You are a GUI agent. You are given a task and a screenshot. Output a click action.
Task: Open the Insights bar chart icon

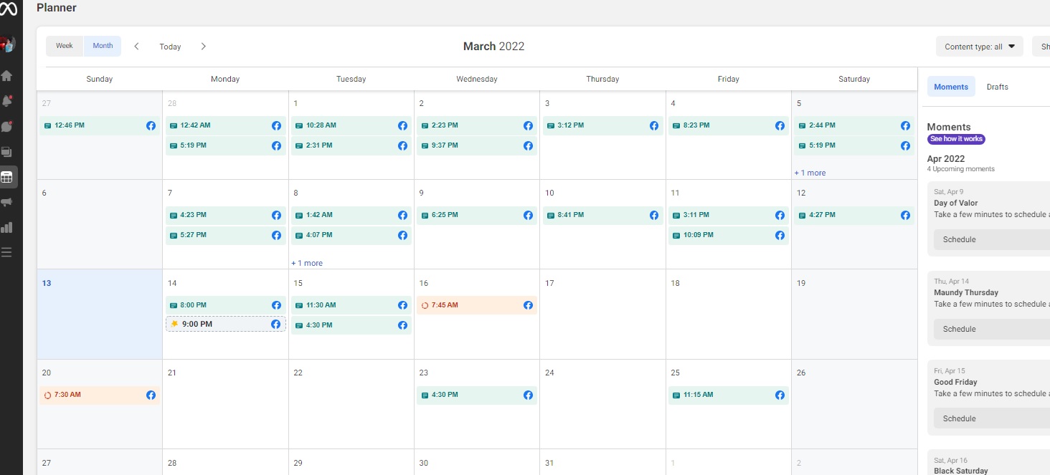click(7, 227)
